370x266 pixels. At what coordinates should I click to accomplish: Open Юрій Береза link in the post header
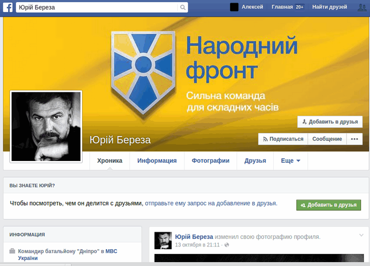pos(194,237)
